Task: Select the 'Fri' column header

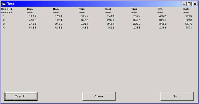Action: [160, 9]
